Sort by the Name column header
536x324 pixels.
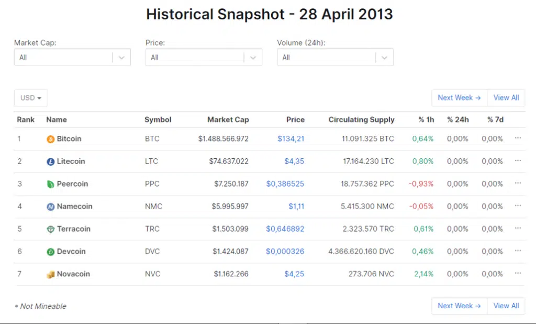pyautogui.click(x=57, y=120)
